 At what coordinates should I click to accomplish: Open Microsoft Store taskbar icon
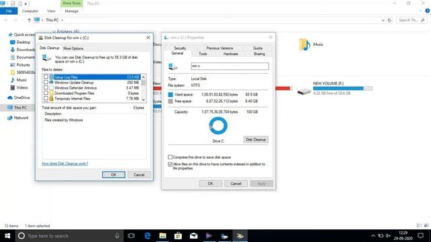pyautogui.click(x=178, y=236)
